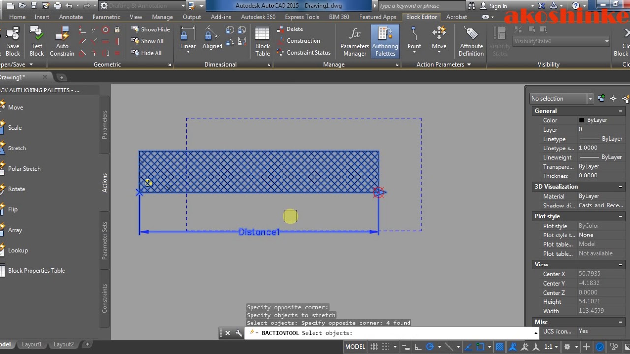This screenshot has width=630, height=354.
Task: Open the No selection dropdown in Properties
Action: (561, 99)
